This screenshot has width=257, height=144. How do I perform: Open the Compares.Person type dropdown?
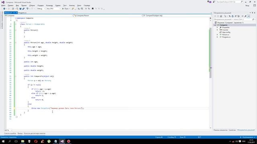pyautogui.click(x=108, y=16)
